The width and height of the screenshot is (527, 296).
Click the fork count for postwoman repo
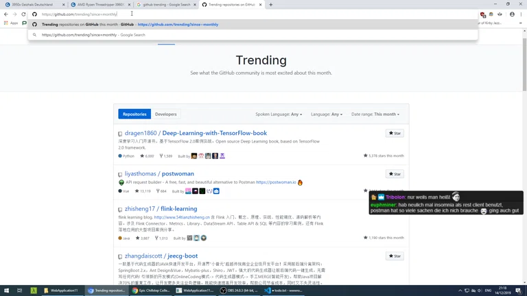pyautogui.click(x=163, y=191)
